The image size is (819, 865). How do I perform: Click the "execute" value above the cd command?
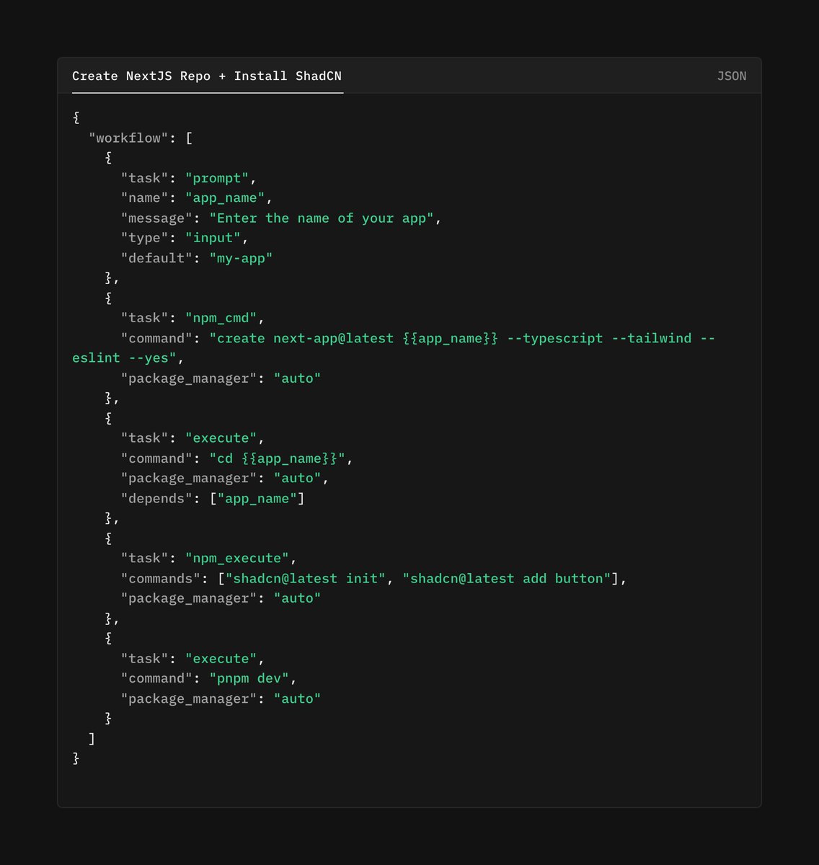(221, 438)
